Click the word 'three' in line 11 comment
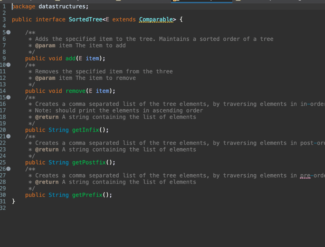The image size is (325, 247). [x=164, y=71]
